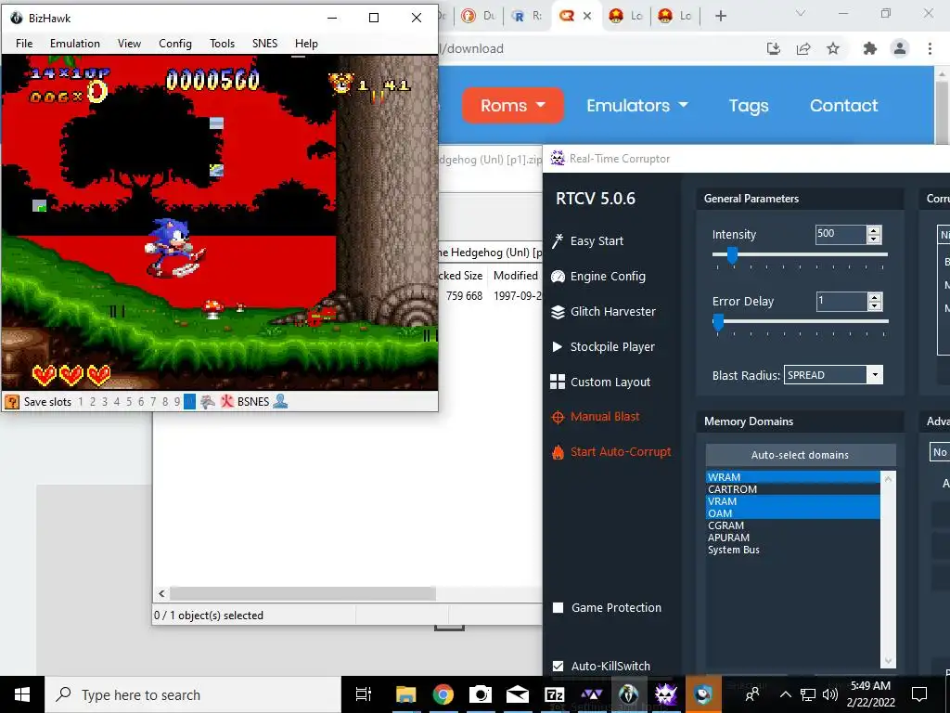950x713 pixels.
Task: Click the Intensity value field showing 500
Action: pyautogui.click(x=841, y=235)
